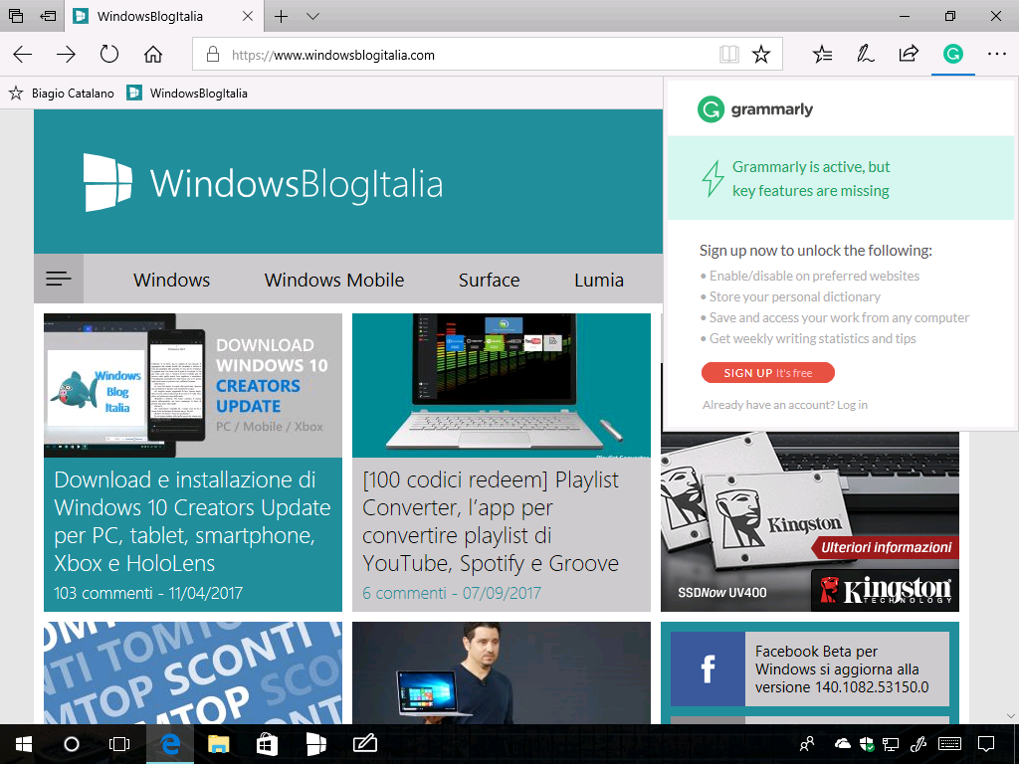Open OneDrive cloud tray icon
1019x764 pixels.
pyautogui.click(x=842, y=743)
